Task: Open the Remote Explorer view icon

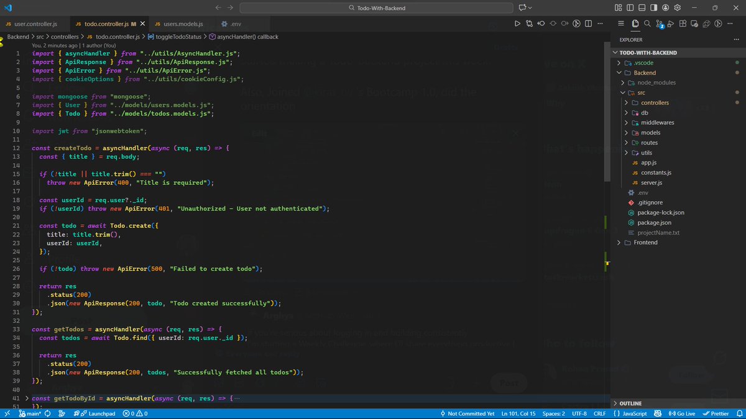Action: (694, 24)
